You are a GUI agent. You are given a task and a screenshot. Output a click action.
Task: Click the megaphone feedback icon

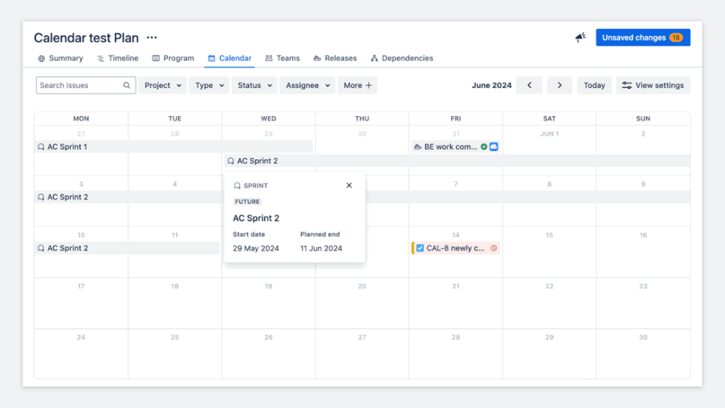(x=580, y=38)
